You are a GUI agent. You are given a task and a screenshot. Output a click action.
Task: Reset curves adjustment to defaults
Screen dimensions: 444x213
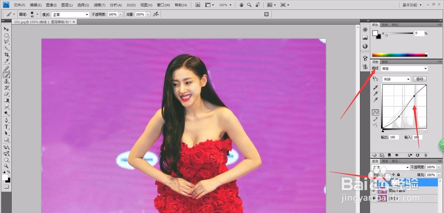[417, 155]
